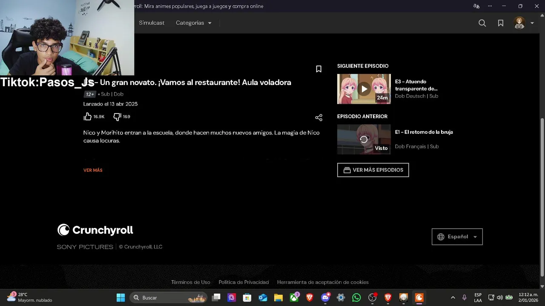545x306 pixels.
Task: Open the browser three-dots menu in title bar
Action: tap(490, 6)
